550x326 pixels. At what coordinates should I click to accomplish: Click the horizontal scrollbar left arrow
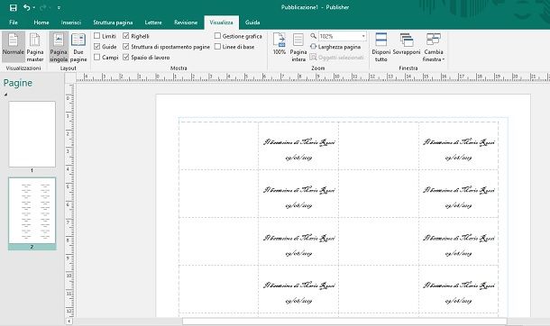[69, 321]
